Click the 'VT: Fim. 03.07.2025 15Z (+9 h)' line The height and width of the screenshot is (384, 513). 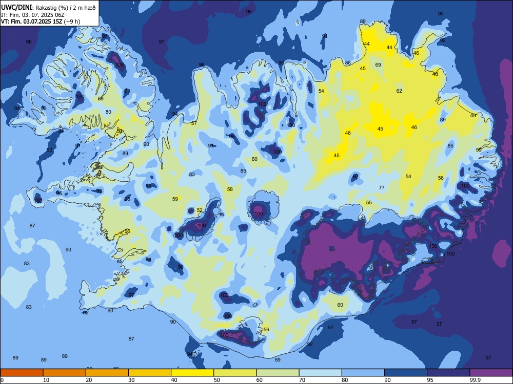(41, 22)
